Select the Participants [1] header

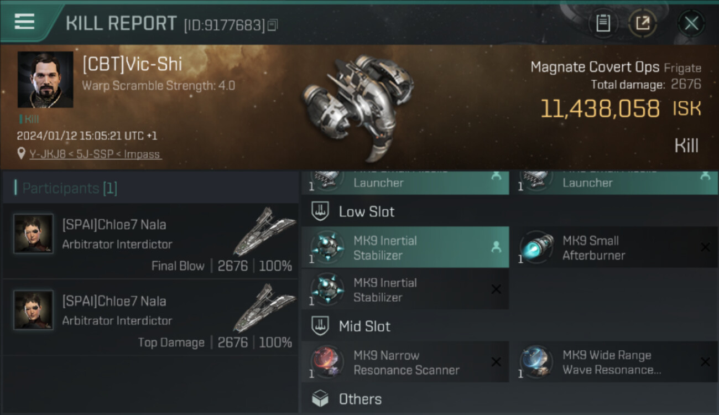[x=70, y=188]
